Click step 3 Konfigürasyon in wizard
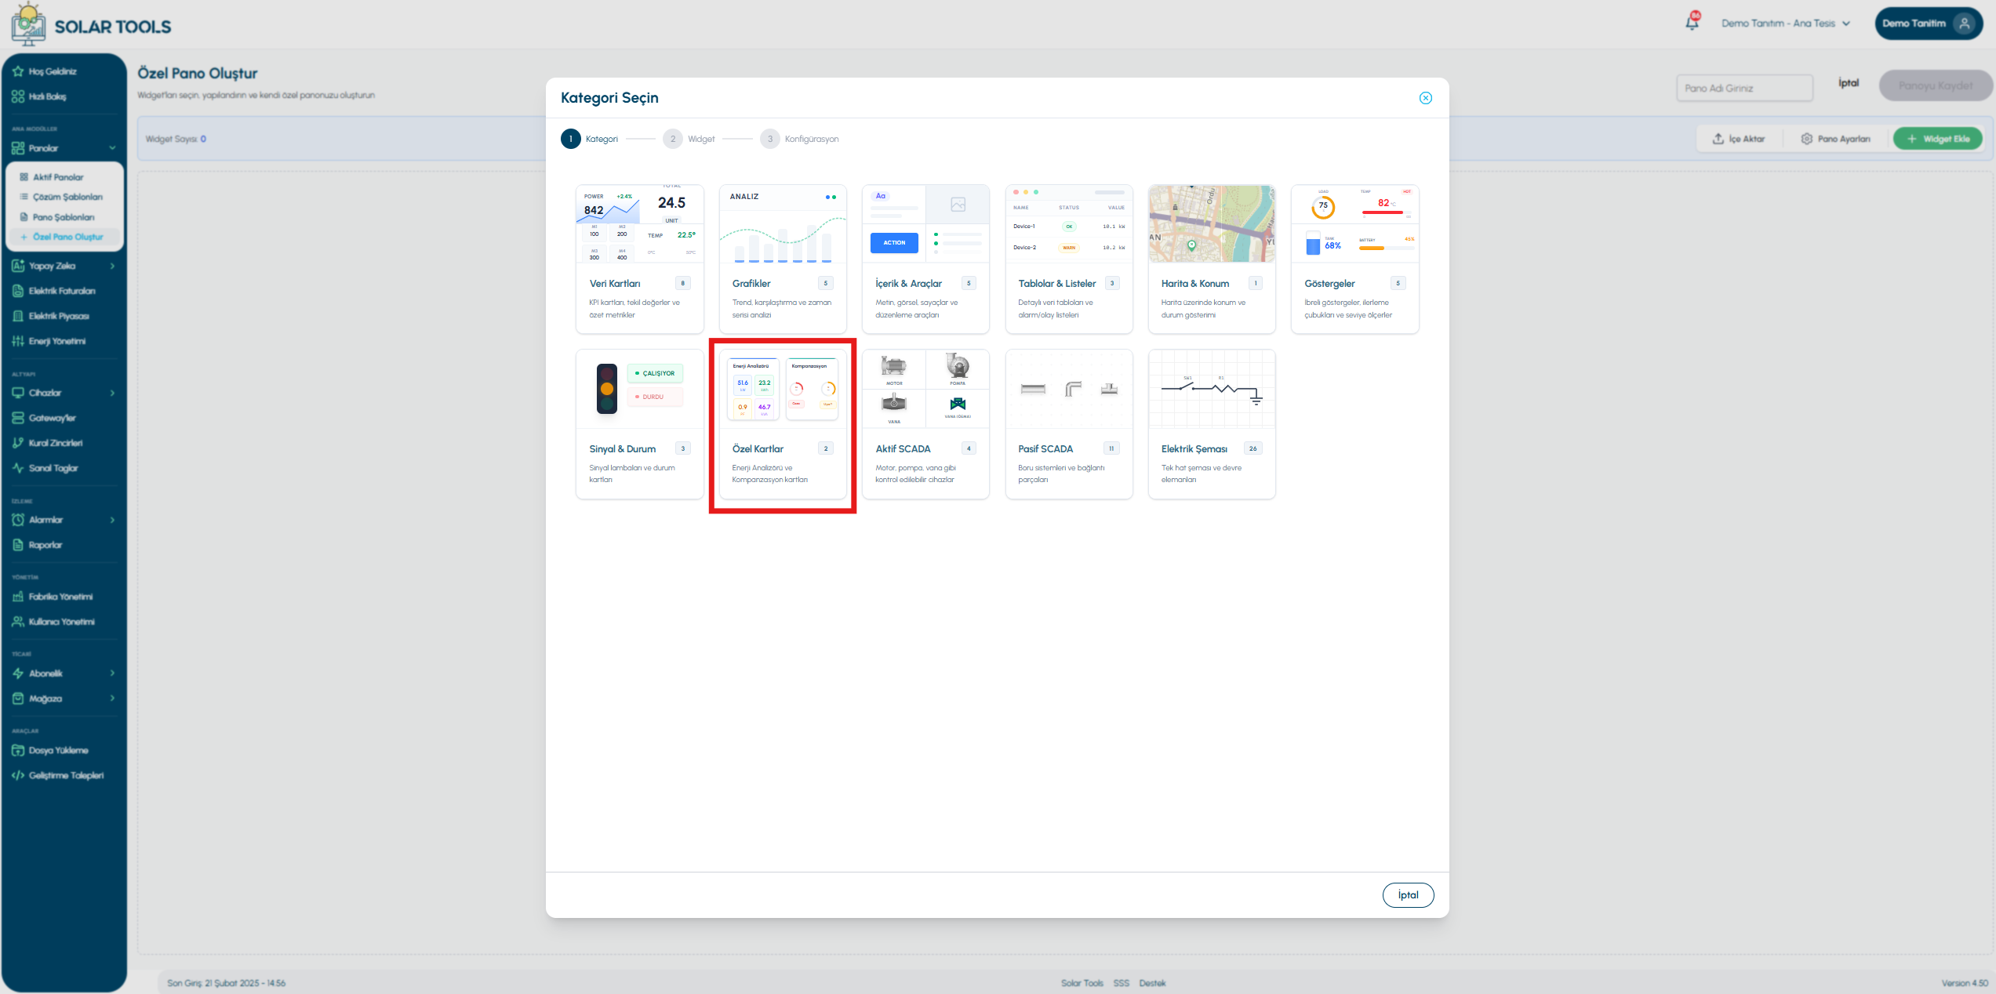The image size is (1996, 994). (x=799, y=139)
